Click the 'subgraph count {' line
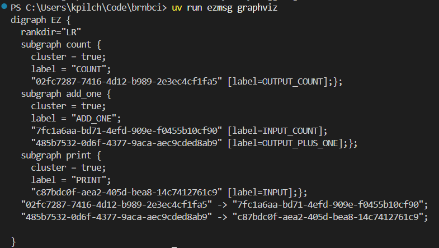 (61, 44)
